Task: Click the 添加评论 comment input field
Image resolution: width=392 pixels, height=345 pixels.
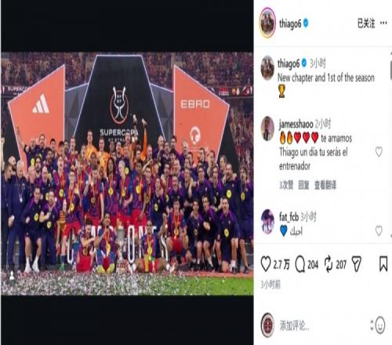Action: click(x=324, y=325)
